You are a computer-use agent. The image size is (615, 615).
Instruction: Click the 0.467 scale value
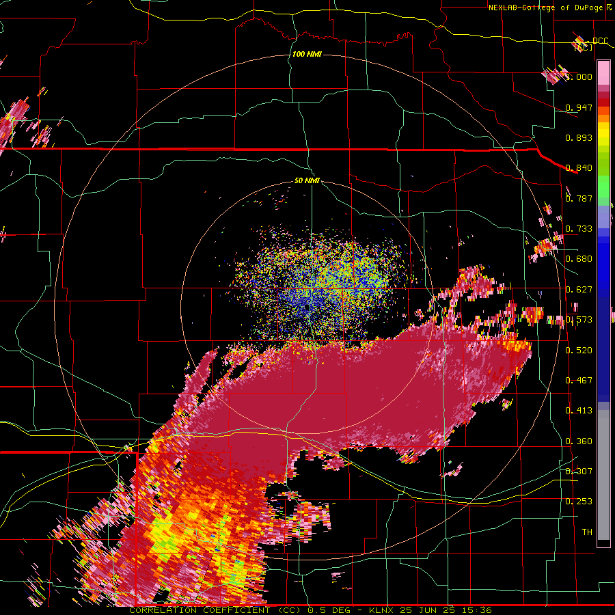(x=579, y=381)
